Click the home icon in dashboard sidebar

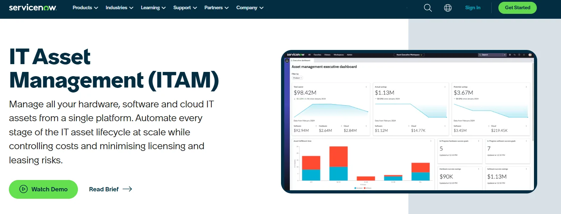(287, 61)
